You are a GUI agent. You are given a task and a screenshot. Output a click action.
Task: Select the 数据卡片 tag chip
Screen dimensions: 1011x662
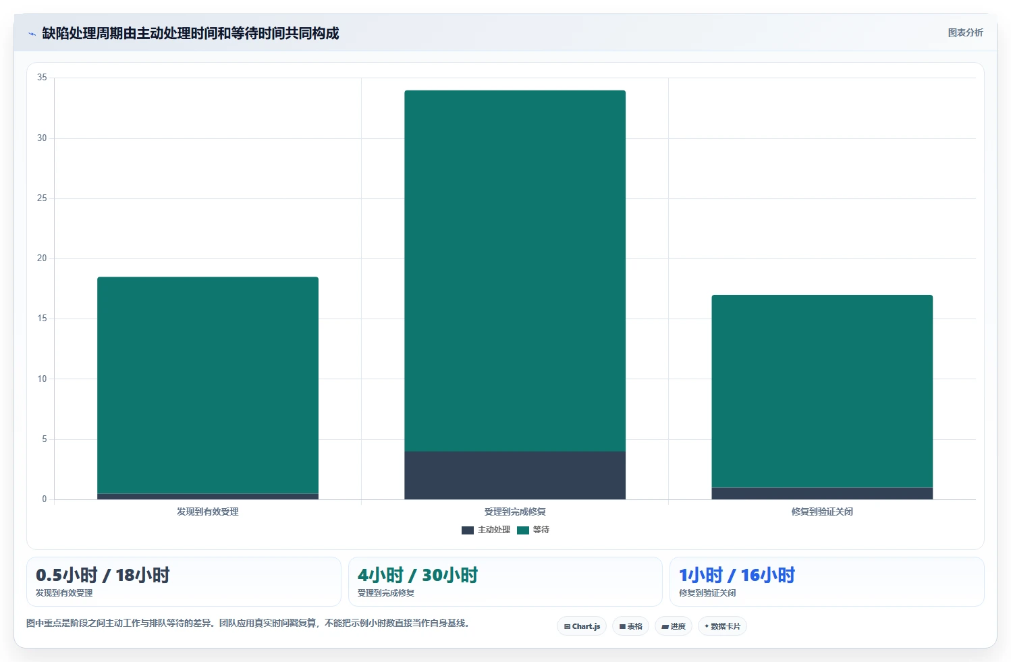tap(722, 626)
